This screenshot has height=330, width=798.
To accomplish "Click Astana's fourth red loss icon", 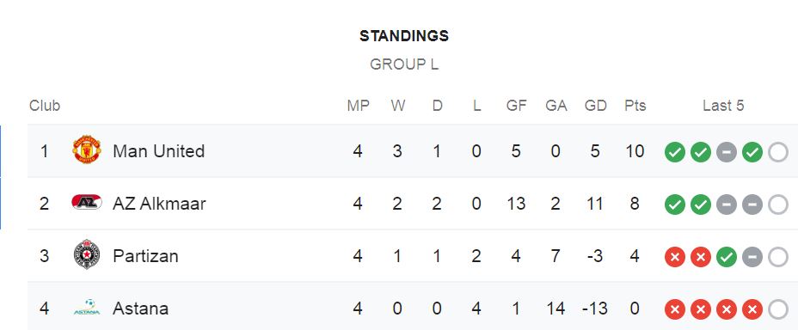I will pyautogui.click(x=752, y=309).
